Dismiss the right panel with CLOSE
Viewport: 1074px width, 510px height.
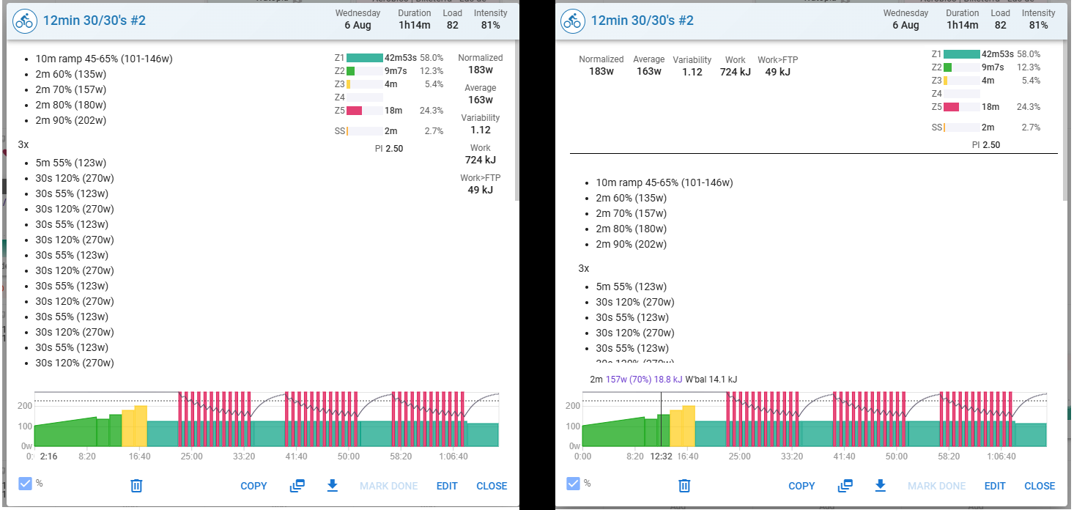pos(1040,486)
